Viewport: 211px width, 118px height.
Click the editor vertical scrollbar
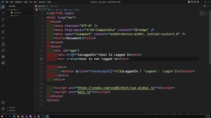click(x=210, y=37)
